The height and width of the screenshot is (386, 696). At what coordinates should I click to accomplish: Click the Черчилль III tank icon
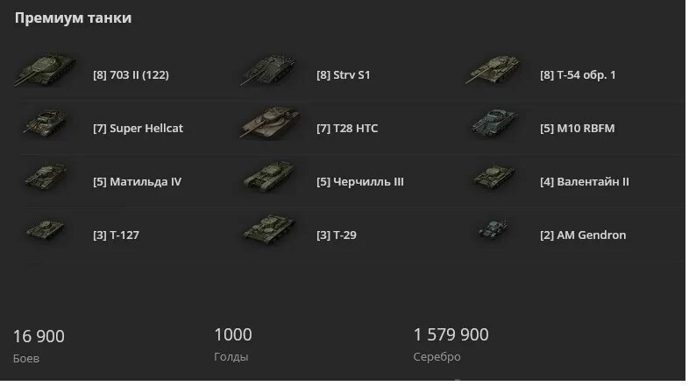coord(270,179)
